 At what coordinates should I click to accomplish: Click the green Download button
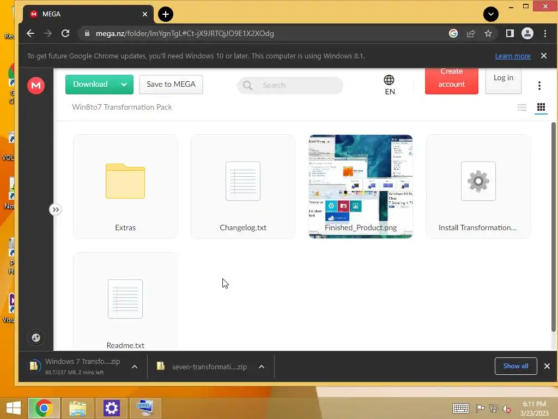(90, 85)
